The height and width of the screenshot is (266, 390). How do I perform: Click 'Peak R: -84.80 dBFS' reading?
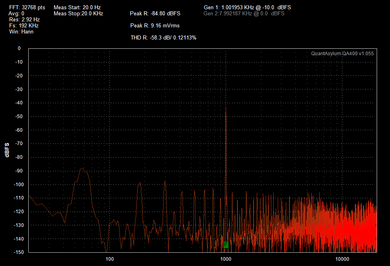pos(155,13)
